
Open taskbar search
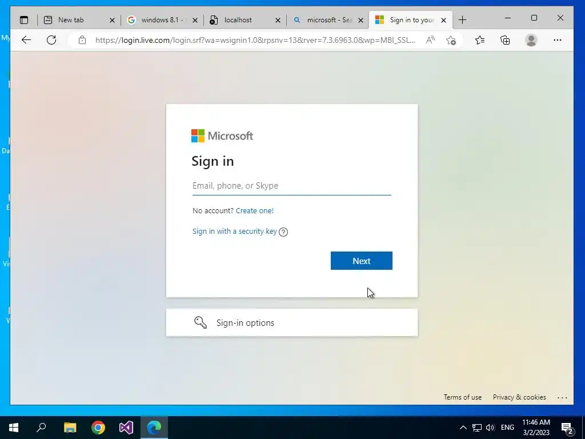click(41, 428)
